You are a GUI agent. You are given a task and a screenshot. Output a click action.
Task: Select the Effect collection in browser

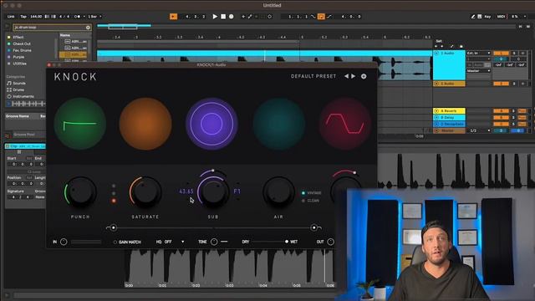[18, 37]
